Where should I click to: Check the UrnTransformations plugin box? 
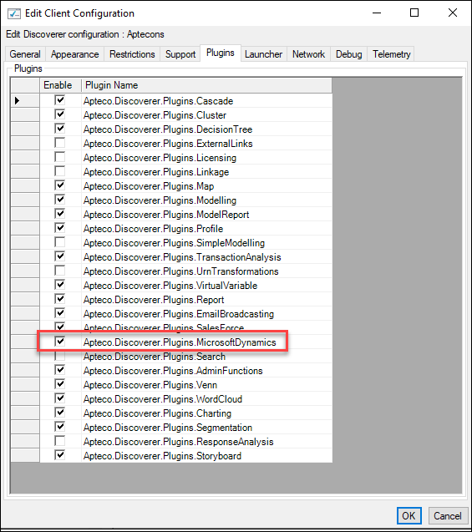pos(60,271)
